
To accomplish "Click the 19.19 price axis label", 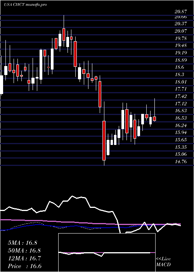I will pos(181,53).
